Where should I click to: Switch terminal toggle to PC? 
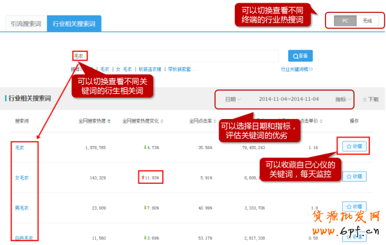click(x=345, y=21)
